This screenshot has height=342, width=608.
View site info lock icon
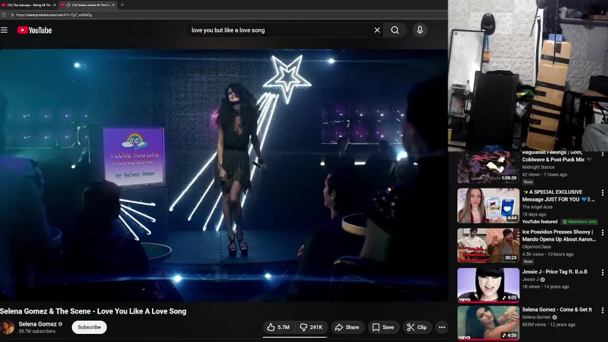[12, 15]
